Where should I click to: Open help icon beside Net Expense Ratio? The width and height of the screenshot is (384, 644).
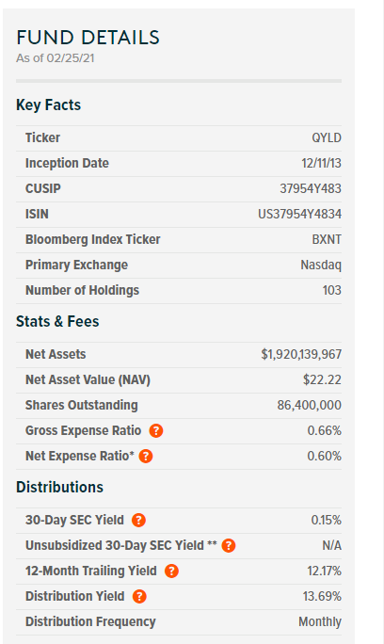[x=146, y=457]
